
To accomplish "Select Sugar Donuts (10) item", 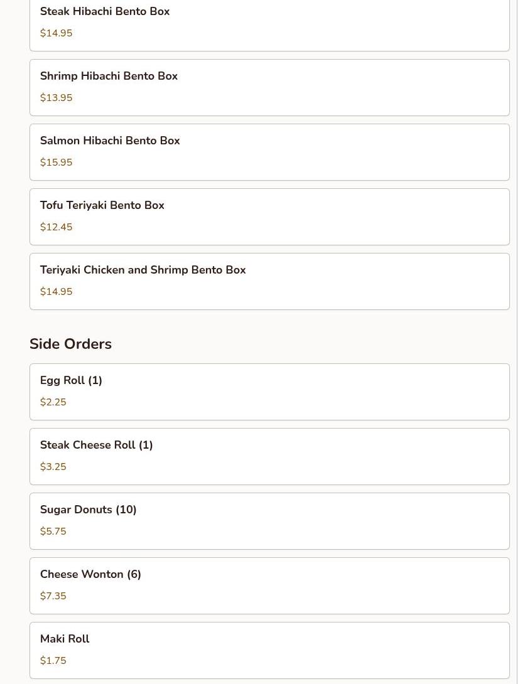I will tap(269, 521).
